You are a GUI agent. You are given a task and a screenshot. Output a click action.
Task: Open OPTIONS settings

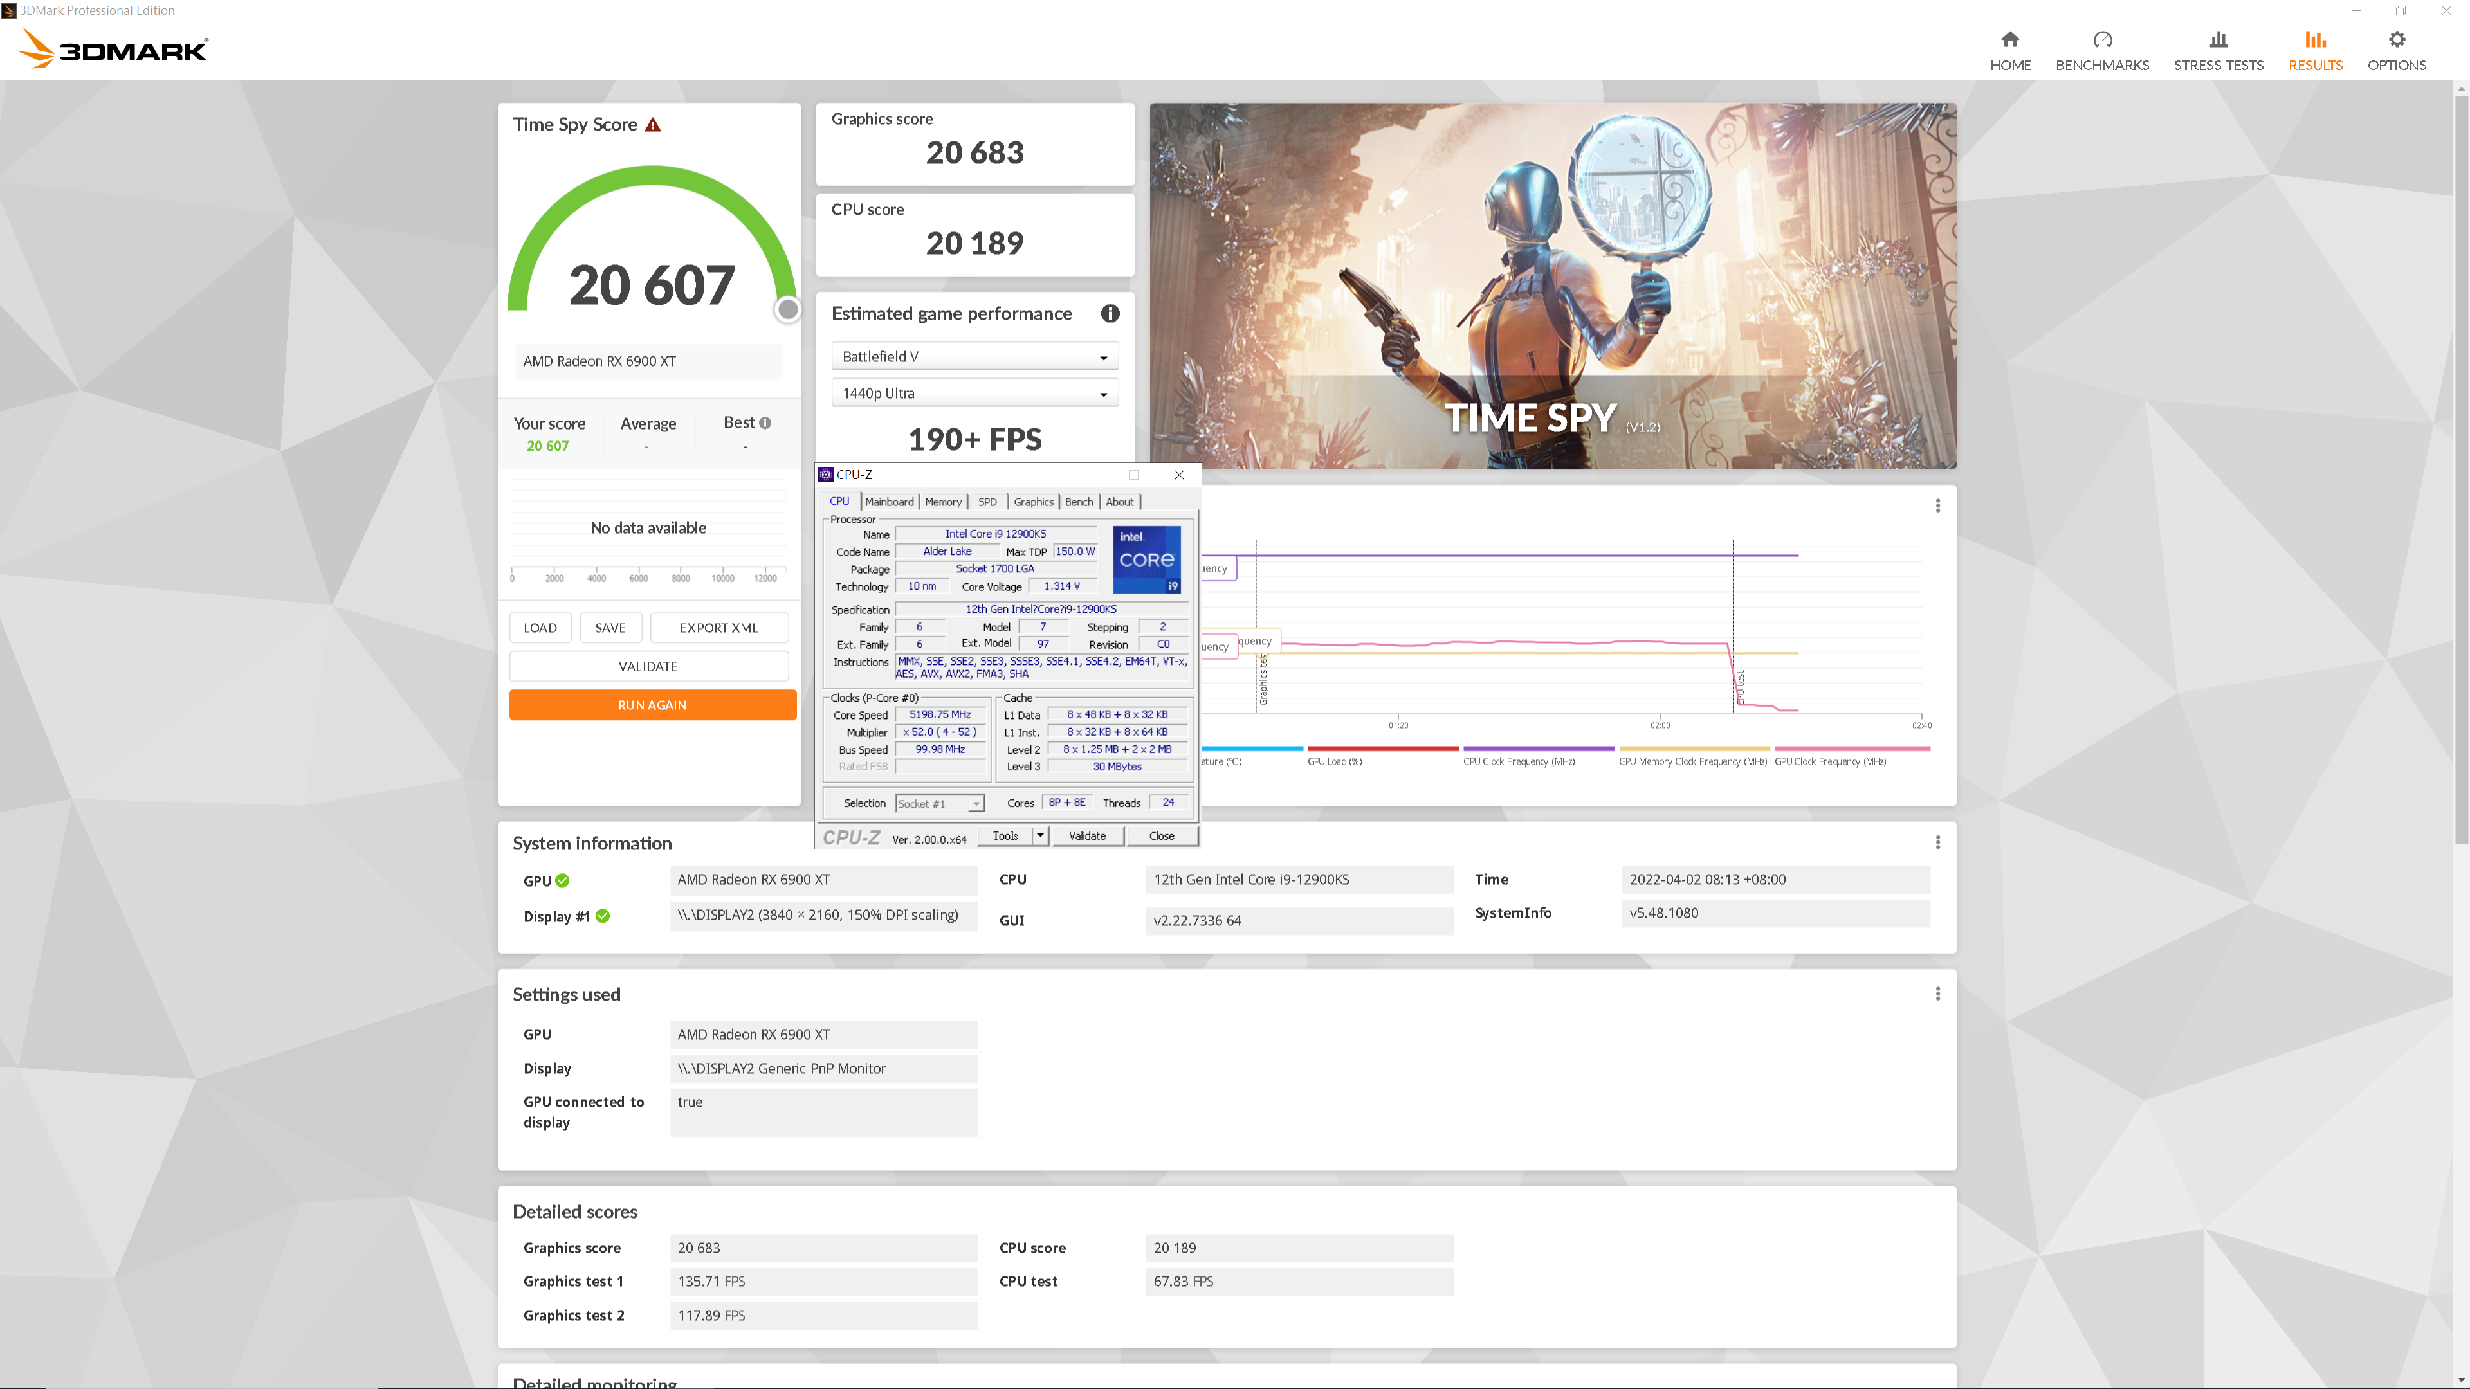[2396, 51]
